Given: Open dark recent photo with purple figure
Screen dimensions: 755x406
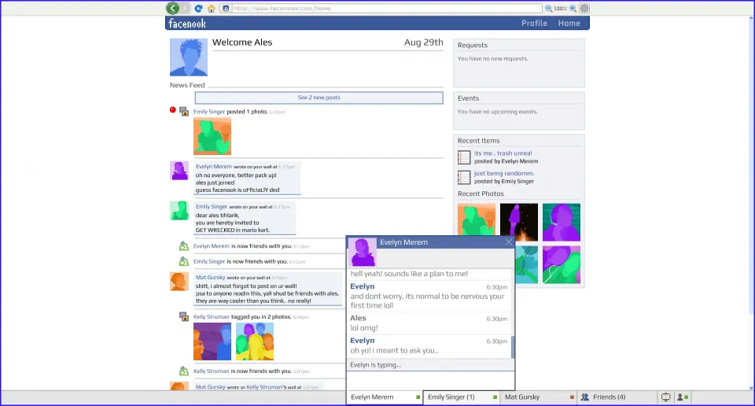Looking at the screenshot, I should tap(518, 222).
